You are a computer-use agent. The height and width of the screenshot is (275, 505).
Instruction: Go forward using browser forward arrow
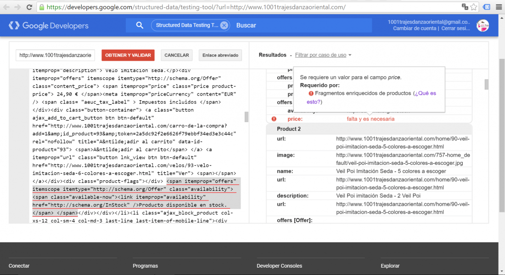pos(18,7)
